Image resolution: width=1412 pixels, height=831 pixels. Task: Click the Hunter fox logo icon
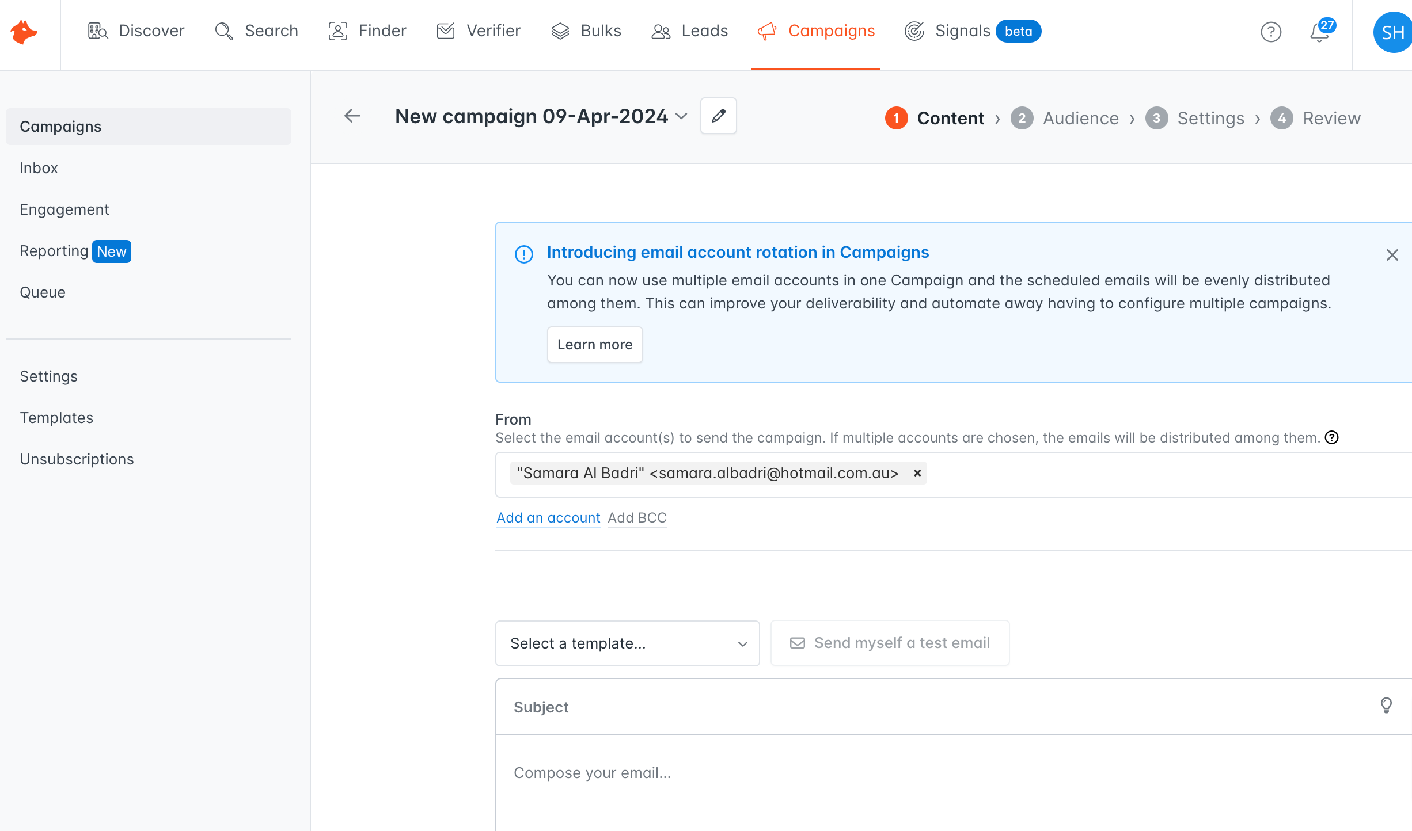tap(24, 32)
